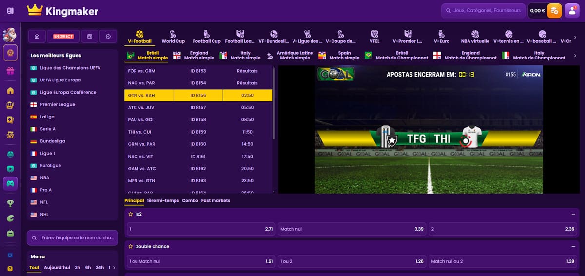Bet on 1 ou Match nul 1.51

[201, 261]
